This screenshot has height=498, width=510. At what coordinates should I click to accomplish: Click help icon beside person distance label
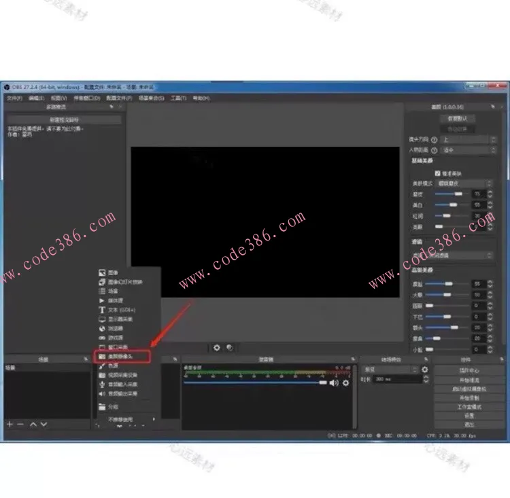click(x=434, y=150)
